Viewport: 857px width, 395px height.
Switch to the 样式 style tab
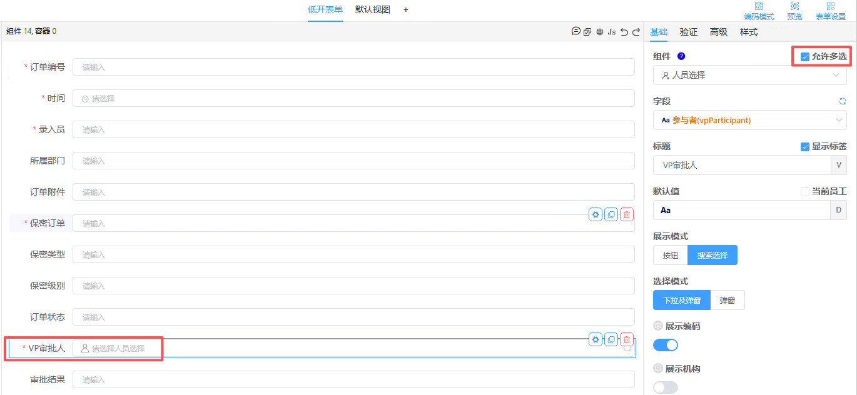click(x=748, y=32)
